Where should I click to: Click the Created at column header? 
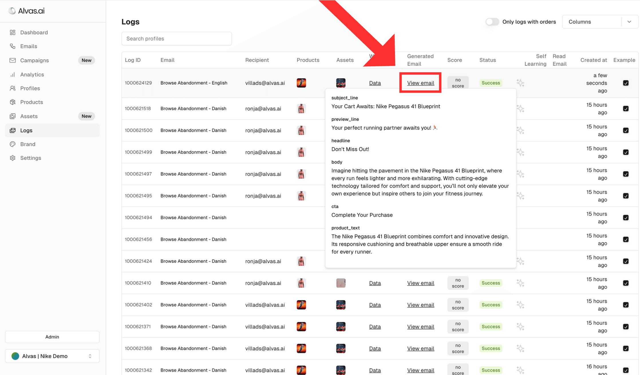pos(593,60)
